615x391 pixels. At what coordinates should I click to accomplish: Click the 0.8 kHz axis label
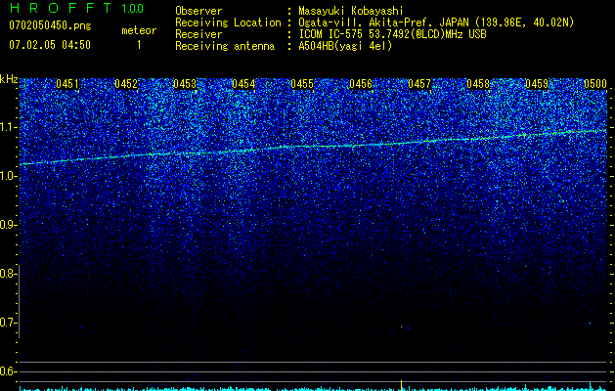[x=8, y=274]
